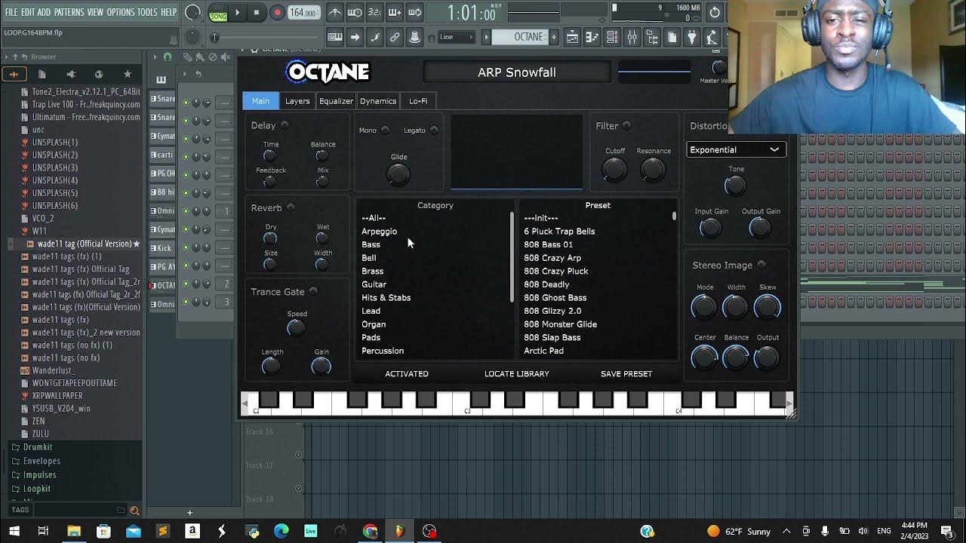This screenshot has width=966, height=543.
Task: Click the Kick channel button
Action: [x=164, y=248]
